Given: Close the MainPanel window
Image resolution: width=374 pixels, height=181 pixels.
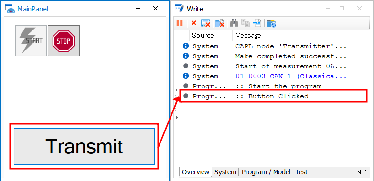Looking at the screenshot, I should (x=156, y=9).
